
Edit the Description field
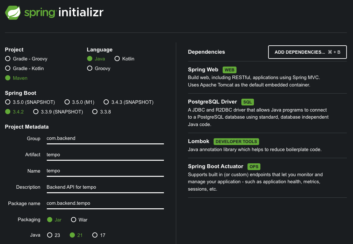click(x=105, y=187)
